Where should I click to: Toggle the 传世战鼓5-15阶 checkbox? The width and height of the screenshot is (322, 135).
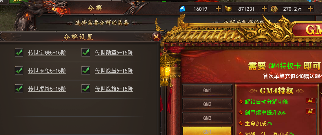[86, 71]
